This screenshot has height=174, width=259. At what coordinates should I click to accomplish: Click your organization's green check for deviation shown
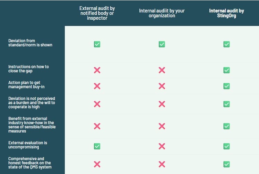click(162, 44)
